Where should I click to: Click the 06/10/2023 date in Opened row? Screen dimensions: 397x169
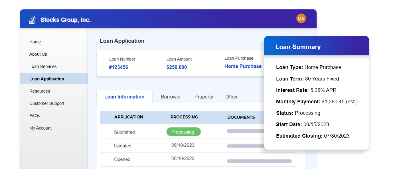(x=183, y=159)
